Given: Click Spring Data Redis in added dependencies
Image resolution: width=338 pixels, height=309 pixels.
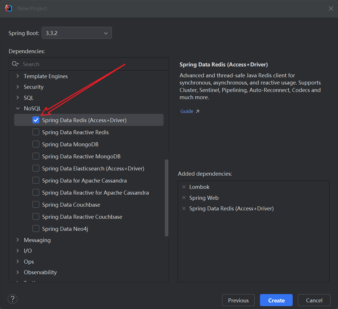Looking at the screenshot, I should coord(232,209).
